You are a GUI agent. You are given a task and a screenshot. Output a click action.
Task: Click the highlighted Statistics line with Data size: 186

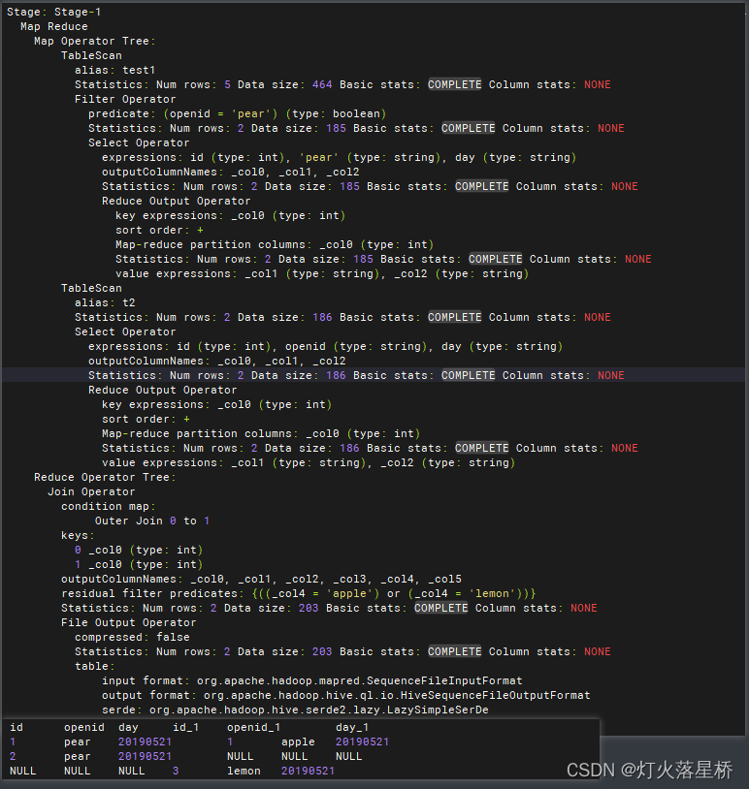[x=356, y=375]
